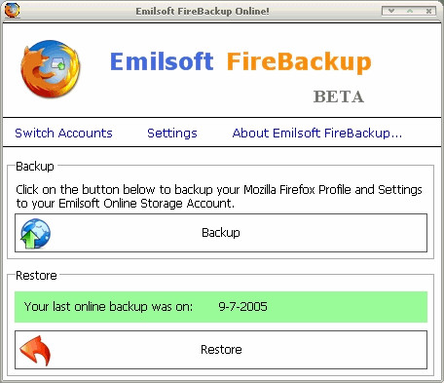Click the orange FireBackup heading text
This screenshot has width=444, height=383.
(x=299, y=62)
